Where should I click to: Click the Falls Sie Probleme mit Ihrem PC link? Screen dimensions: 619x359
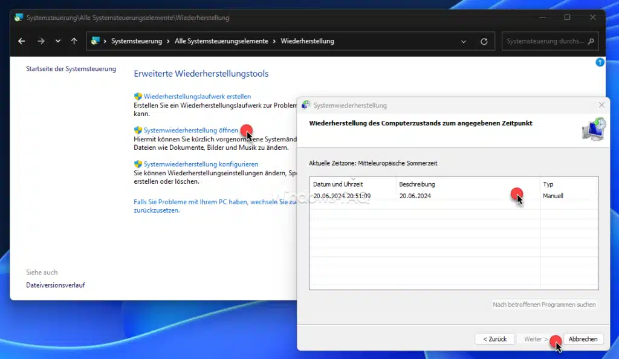tap(215, 206)
